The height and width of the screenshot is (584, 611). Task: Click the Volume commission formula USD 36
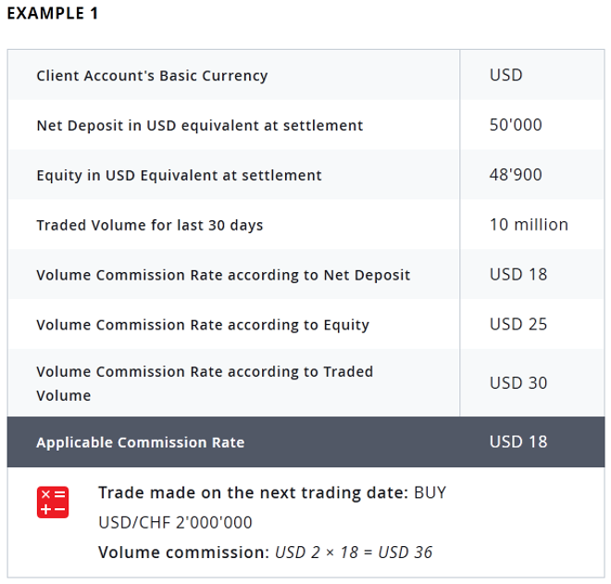click(x=354, y=552)
